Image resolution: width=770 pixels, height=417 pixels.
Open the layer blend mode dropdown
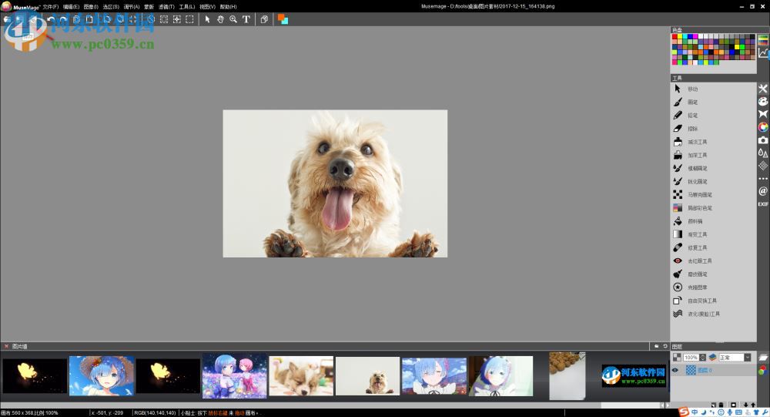pyautogui.click(x=747, y=358)
